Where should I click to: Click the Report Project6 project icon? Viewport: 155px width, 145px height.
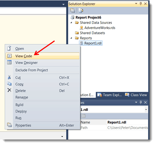pos(73,18)
